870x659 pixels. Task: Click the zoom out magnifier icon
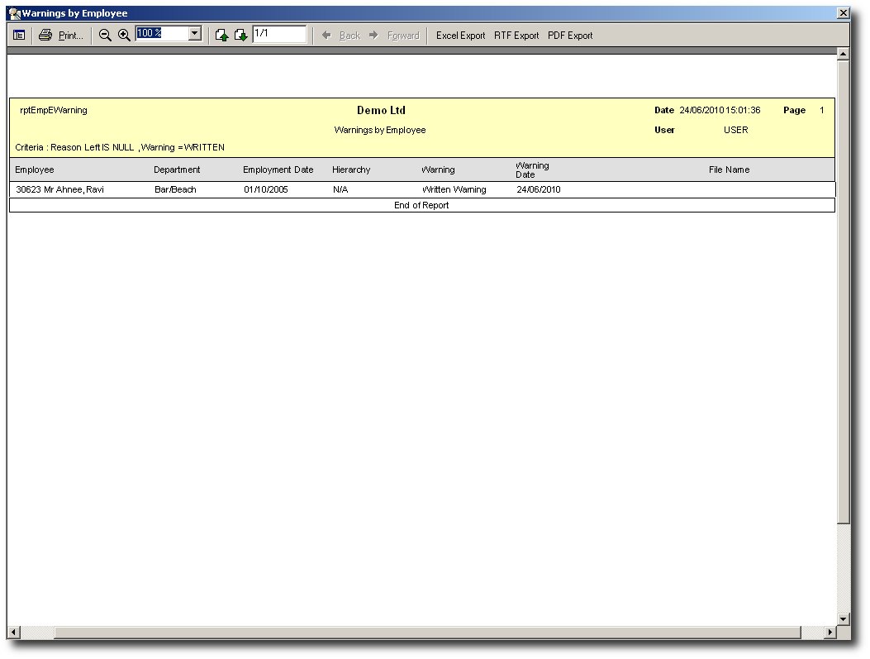coord(105,36)
